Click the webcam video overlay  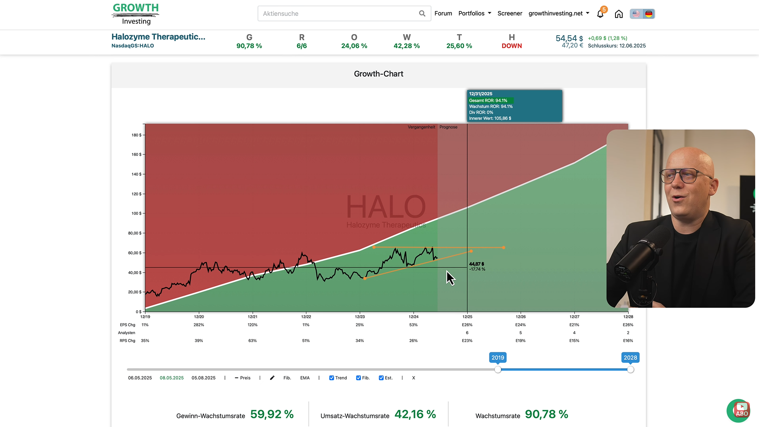pos(681,218)
